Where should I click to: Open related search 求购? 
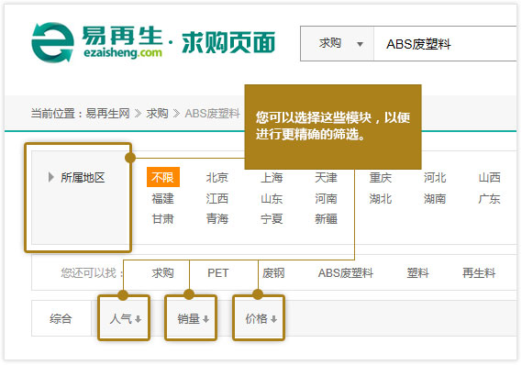162,273
